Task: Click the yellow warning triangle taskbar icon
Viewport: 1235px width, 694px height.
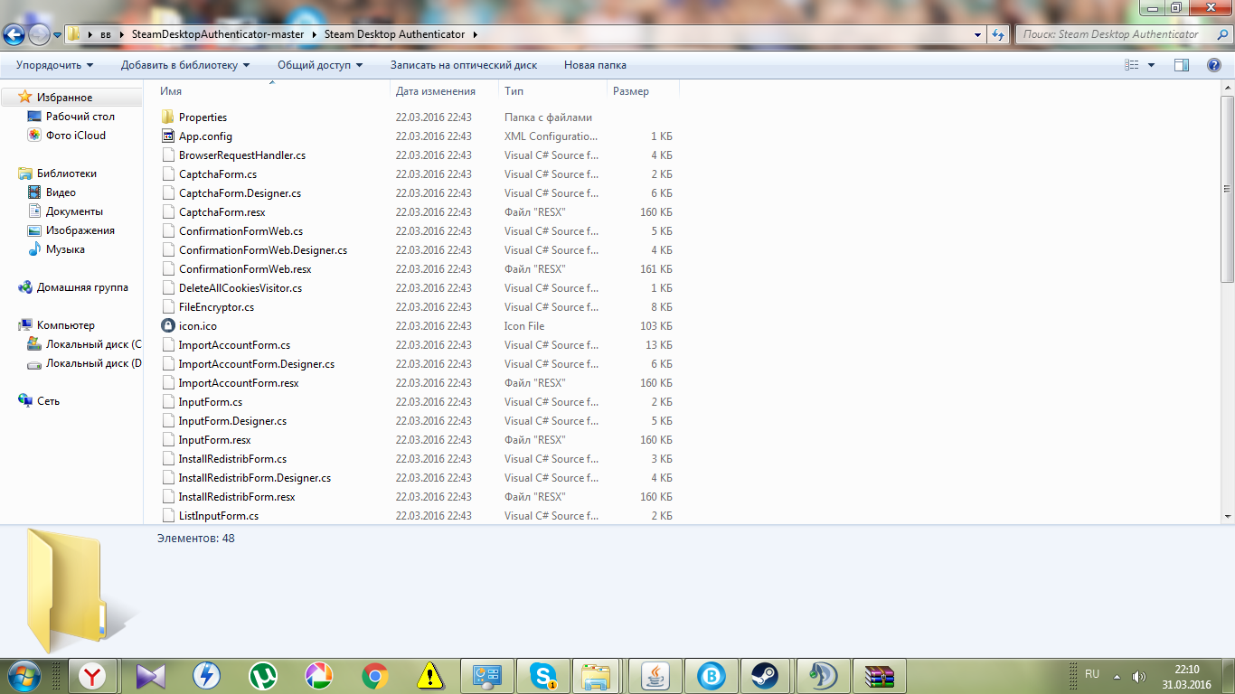Action: pyautogui.click(x=431, y=676)
